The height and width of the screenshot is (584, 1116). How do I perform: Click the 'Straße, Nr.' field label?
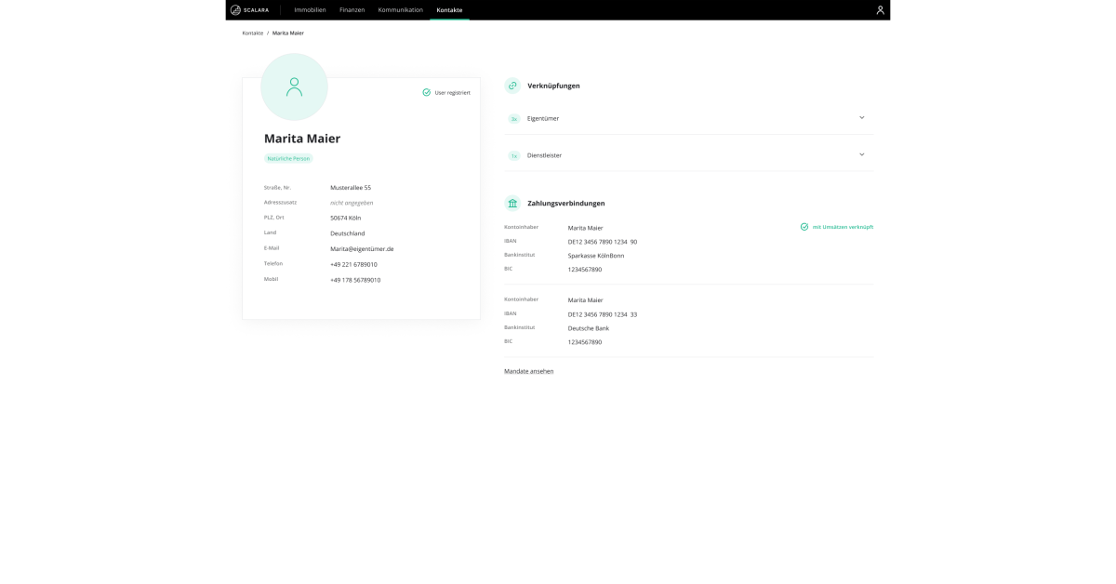click(x=277, y=188)
